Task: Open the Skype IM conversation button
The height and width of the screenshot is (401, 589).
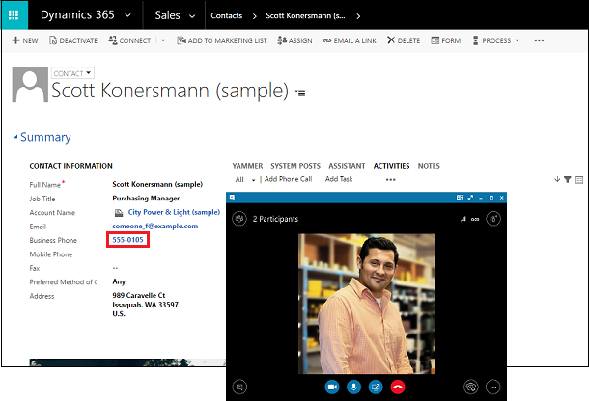Action: [239, 387]
